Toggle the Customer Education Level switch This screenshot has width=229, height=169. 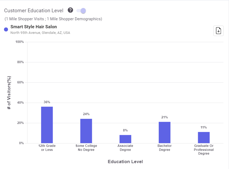81,11
